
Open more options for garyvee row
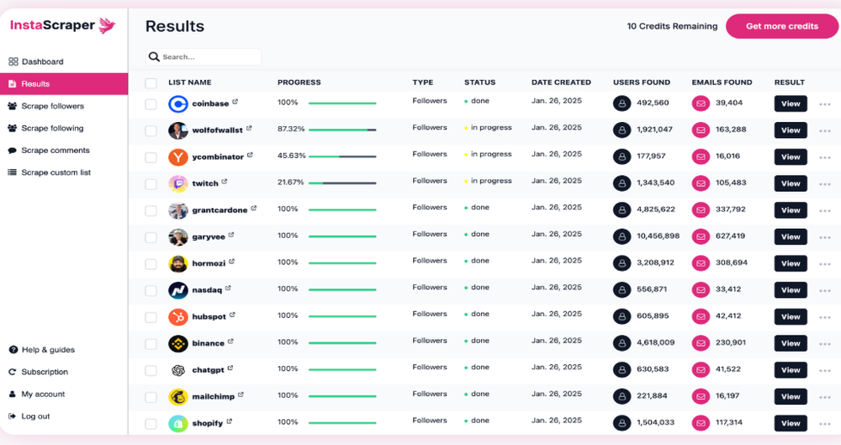pos(825,237)
